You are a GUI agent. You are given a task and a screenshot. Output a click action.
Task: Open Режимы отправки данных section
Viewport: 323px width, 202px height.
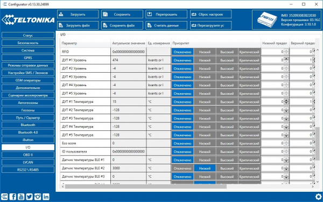click(28, 65)
